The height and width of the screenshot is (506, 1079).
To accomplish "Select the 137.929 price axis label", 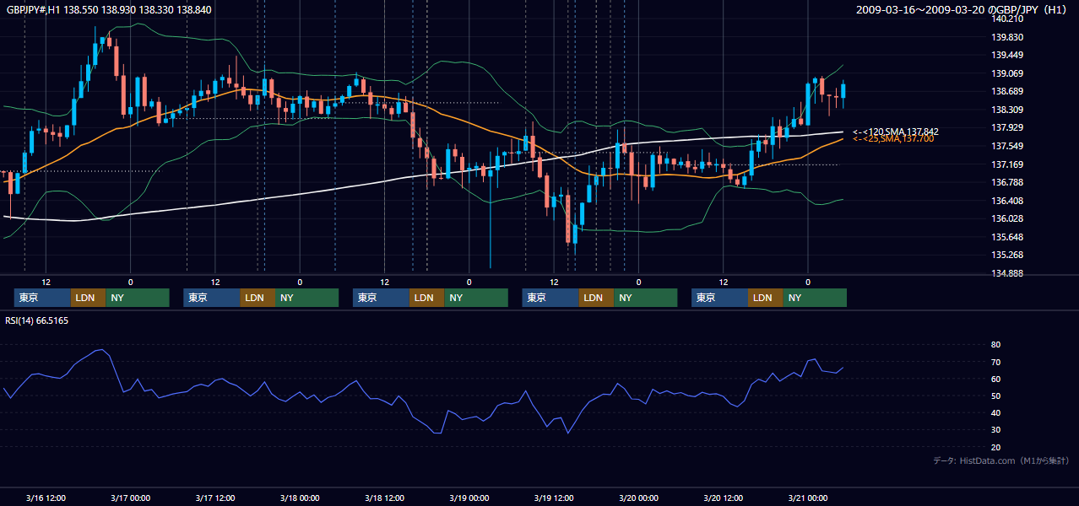I will point(1008,127).
